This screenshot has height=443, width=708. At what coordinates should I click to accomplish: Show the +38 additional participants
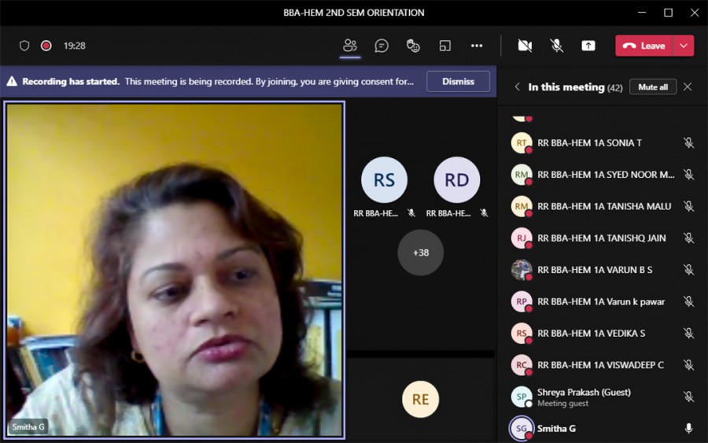click(420, 253)
